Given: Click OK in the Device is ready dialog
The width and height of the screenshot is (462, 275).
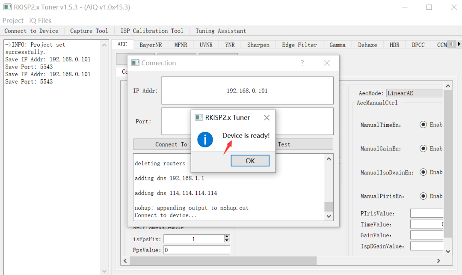Looking at the screenshot, I should point(250,161).
